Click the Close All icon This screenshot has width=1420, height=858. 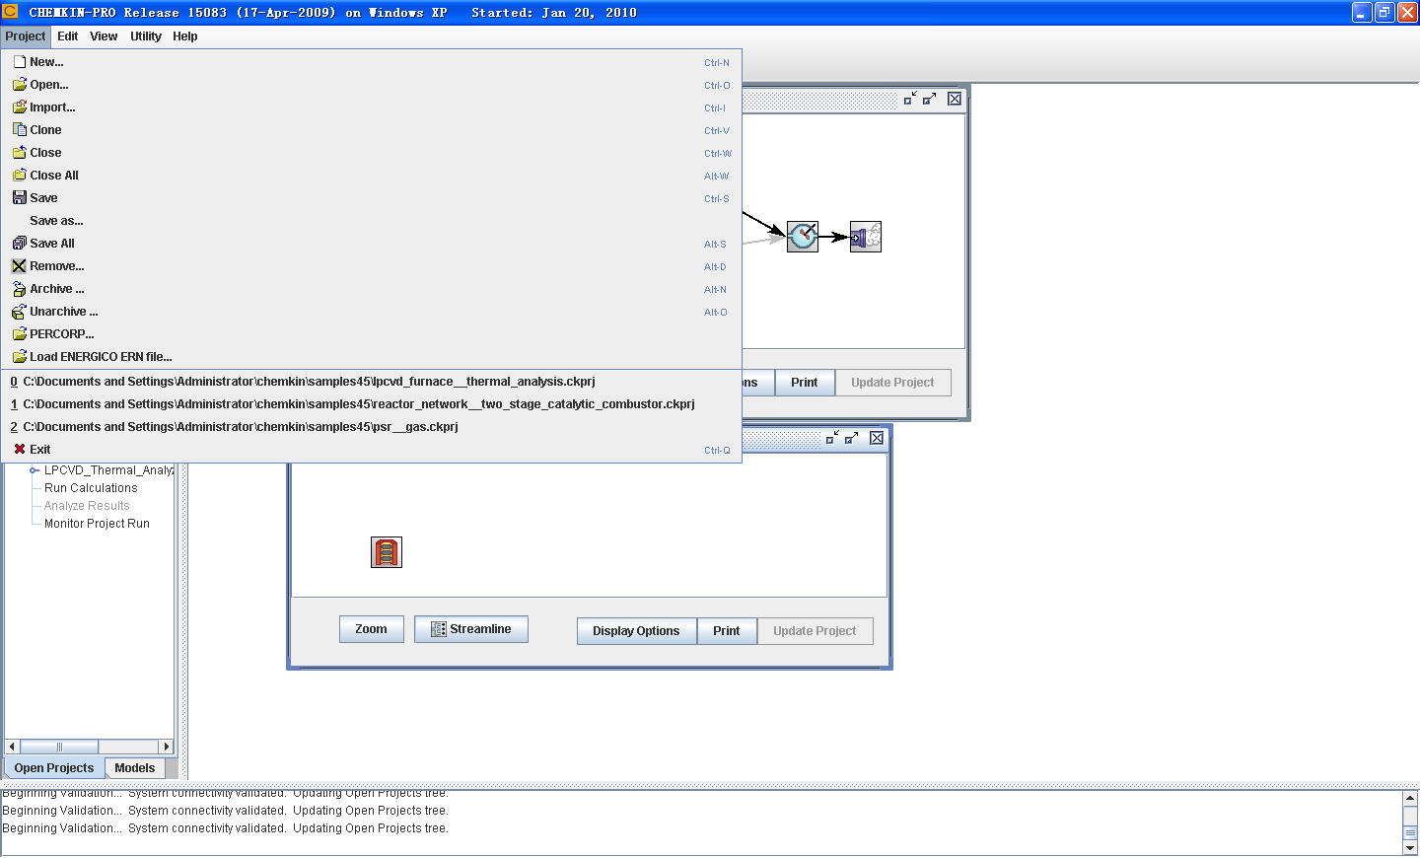pyautogui.click(x=20, y=175)
